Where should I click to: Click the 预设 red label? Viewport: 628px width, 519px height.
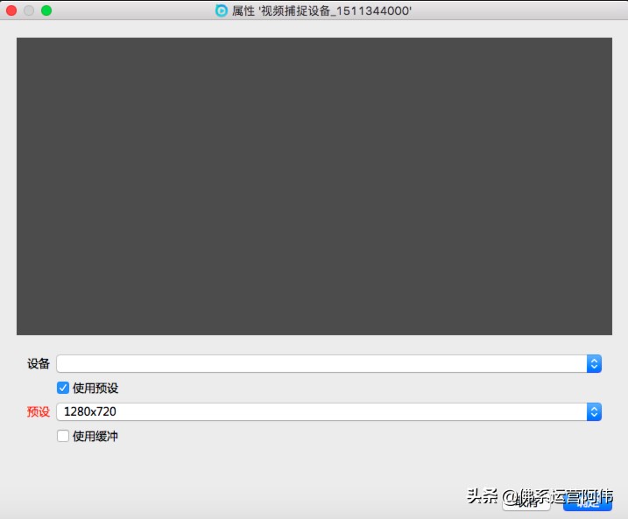[x=39, y=411]
